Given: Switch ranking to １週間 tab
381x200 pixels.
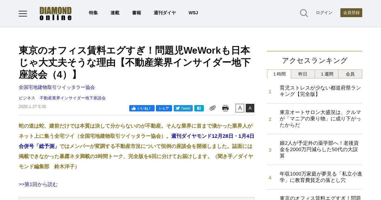Looking at the screenshot, I should click(327, 74).
